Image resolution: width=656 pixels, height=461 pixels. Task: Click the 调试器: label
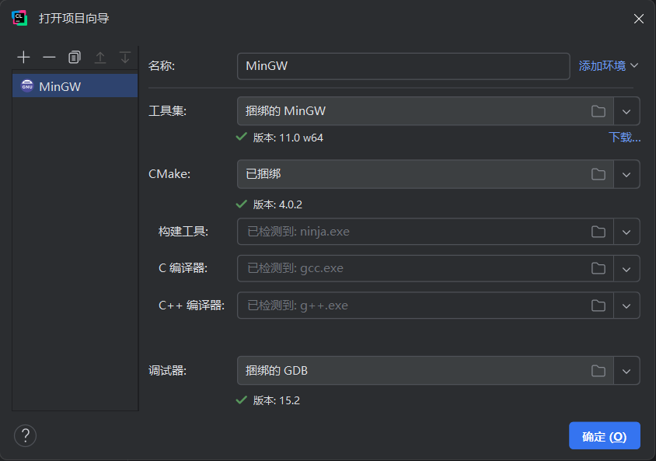pyautogui.click(x=167, y=371)
